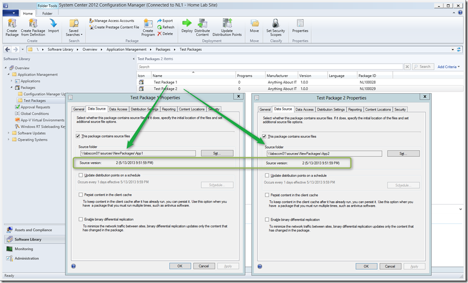468x283 pixels.
Task: Click Application Management in breadcrumb
Action: coord(126,49)
